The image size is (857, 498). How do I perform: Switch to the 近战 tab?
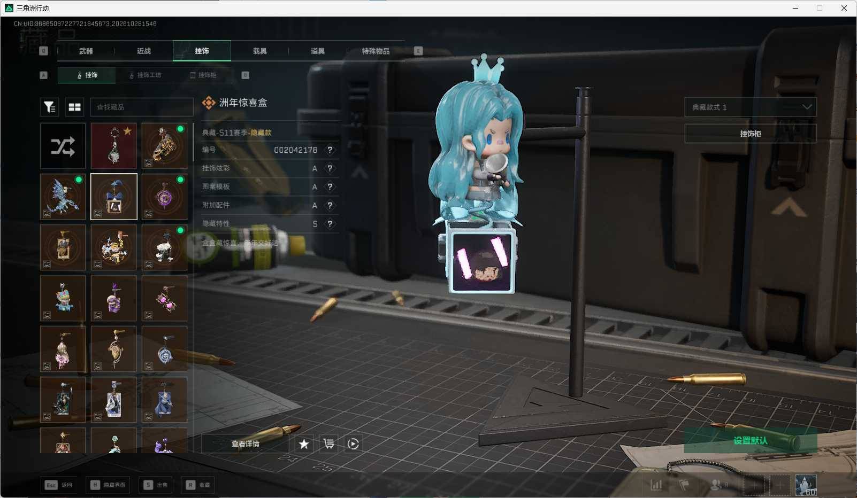(144, 51)
